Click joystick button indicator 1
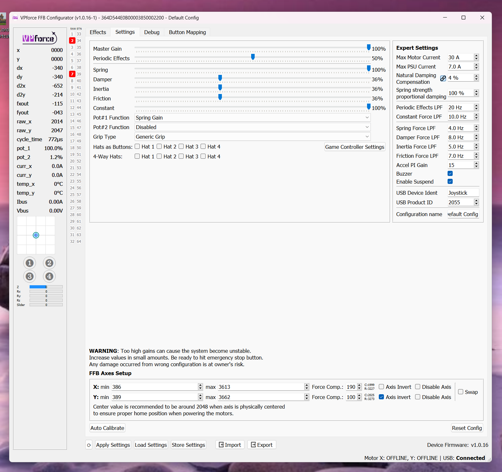The height and width of the screenshot is (472, 502). pyautogui.click(x=30, y=263)
